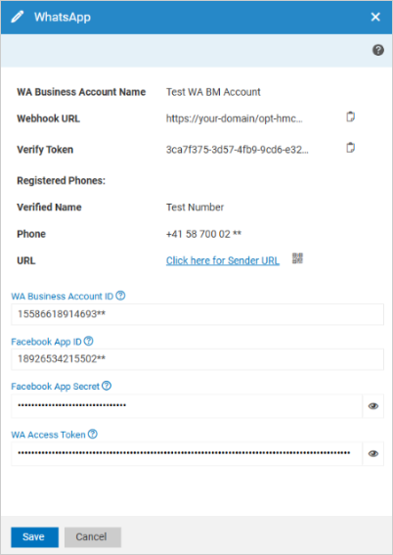
Task: Open the QR code for Sender URL
Action: point(297,258)
